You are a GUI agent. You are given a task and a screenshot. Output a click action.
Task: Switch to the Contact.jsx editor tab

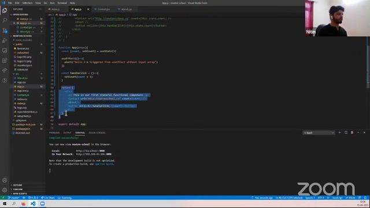point(103,9)
